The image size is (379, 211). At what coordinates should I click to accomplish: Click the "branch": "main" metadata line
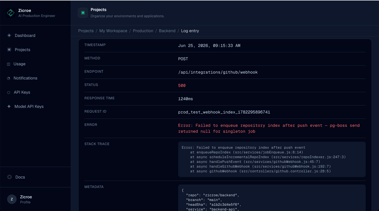204,200
